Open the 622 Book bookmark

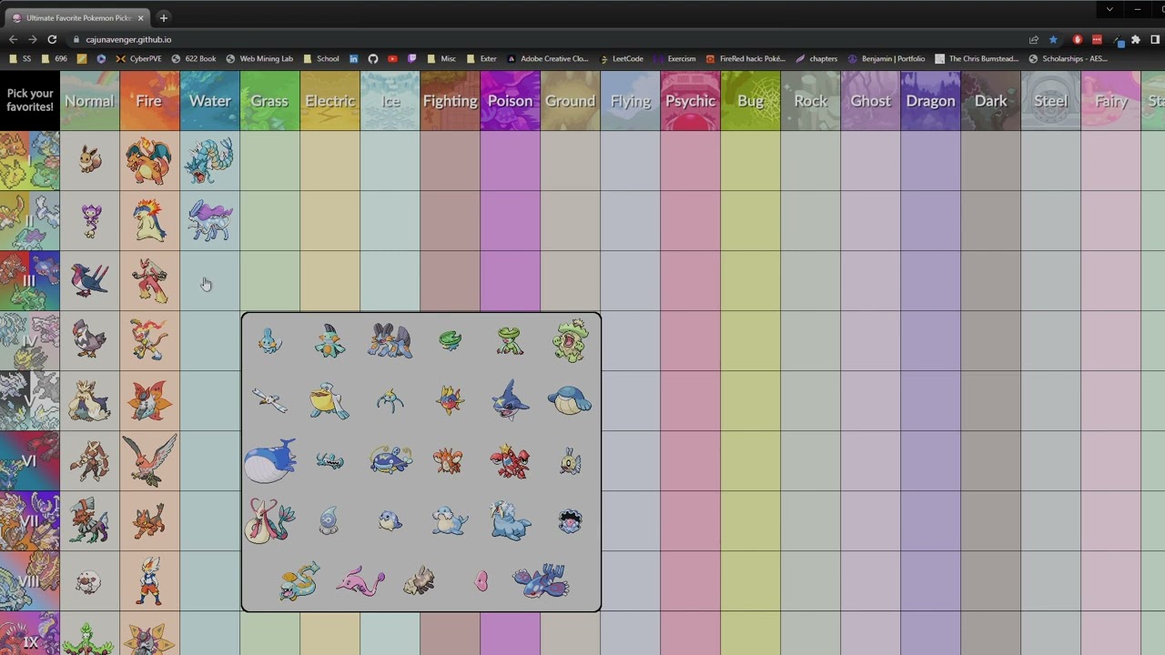[194, 58]
